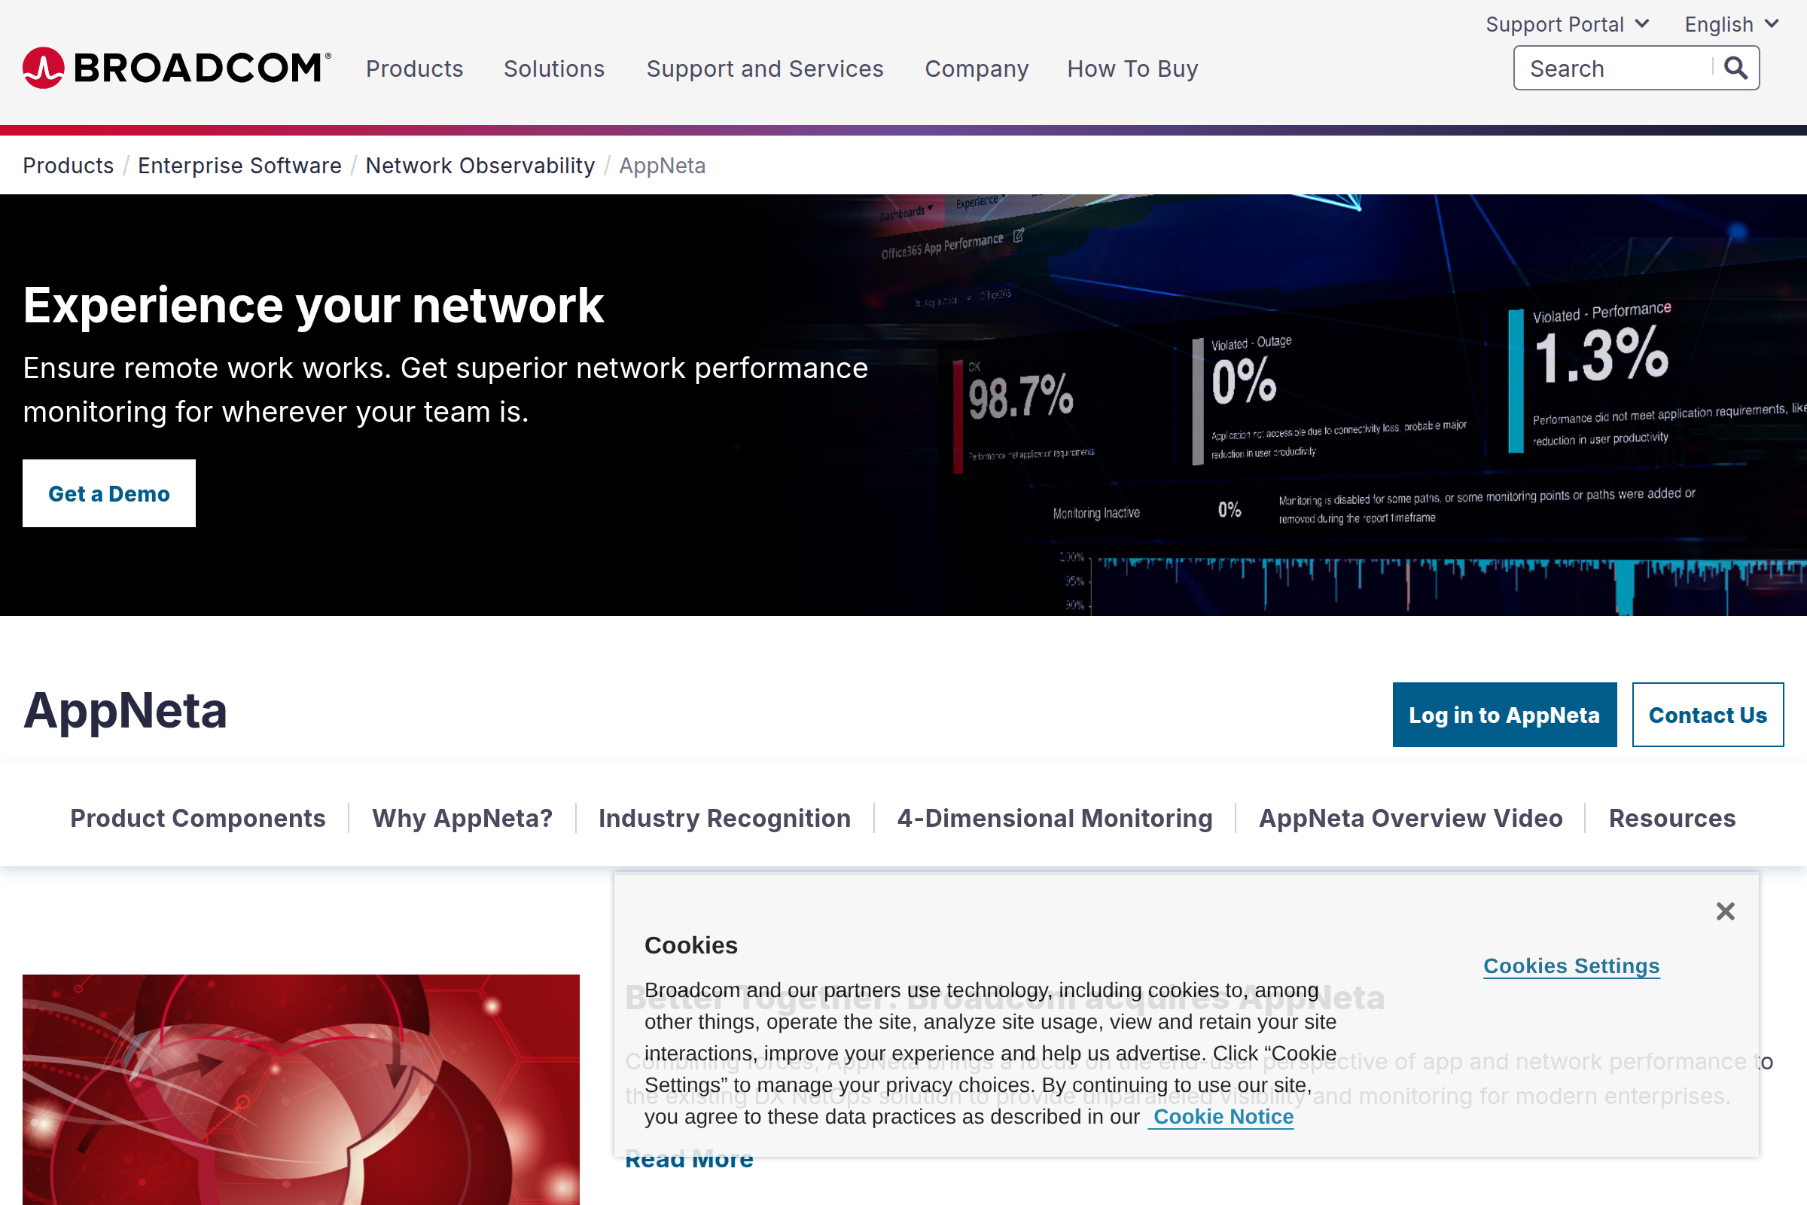Click the Broadcom logo
Image resolution: width=1807 pixels, height=1205 pixels.
[x=177, y=68]
